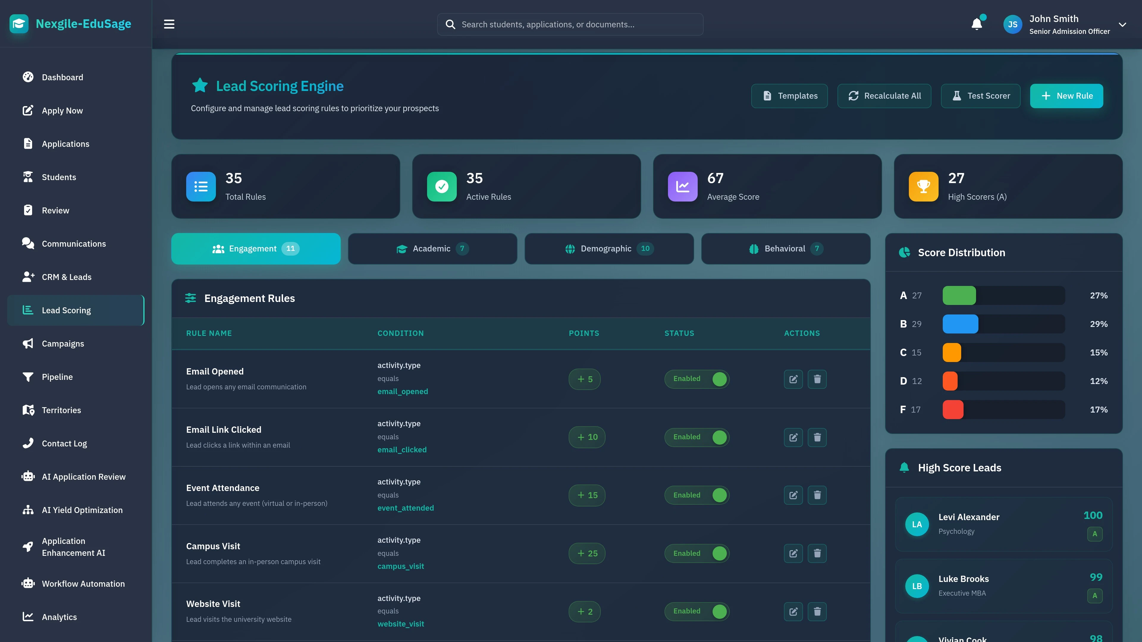Viewport: 1142px width, 642px height.
Task: Click the Recalculate All button
Action: (884, 96)
